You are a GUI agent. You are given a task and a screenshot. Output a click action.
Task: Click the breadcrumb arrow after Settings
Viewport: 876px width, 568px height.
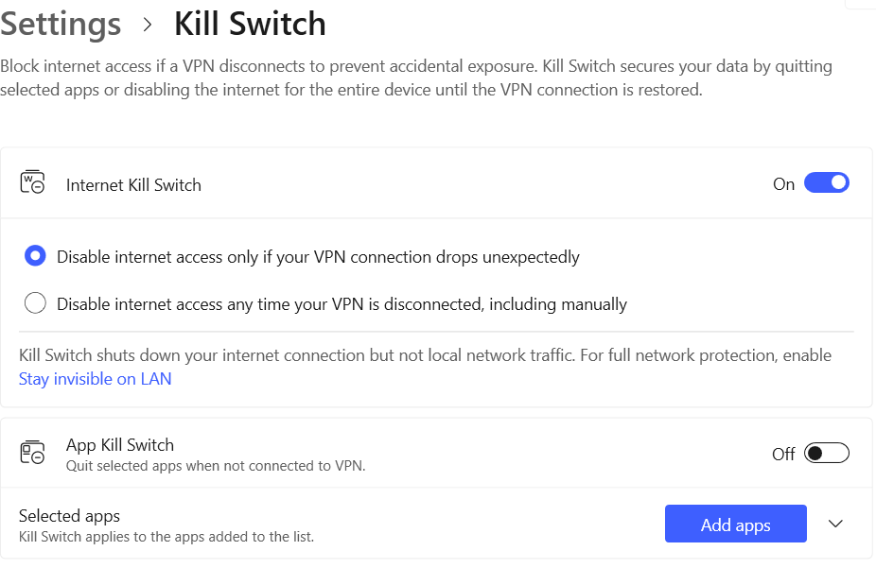coord(148,25)
